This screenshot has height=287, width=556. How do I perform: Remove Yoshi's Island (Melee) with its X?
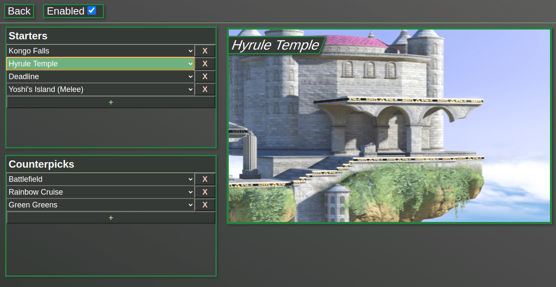(205, 89)
